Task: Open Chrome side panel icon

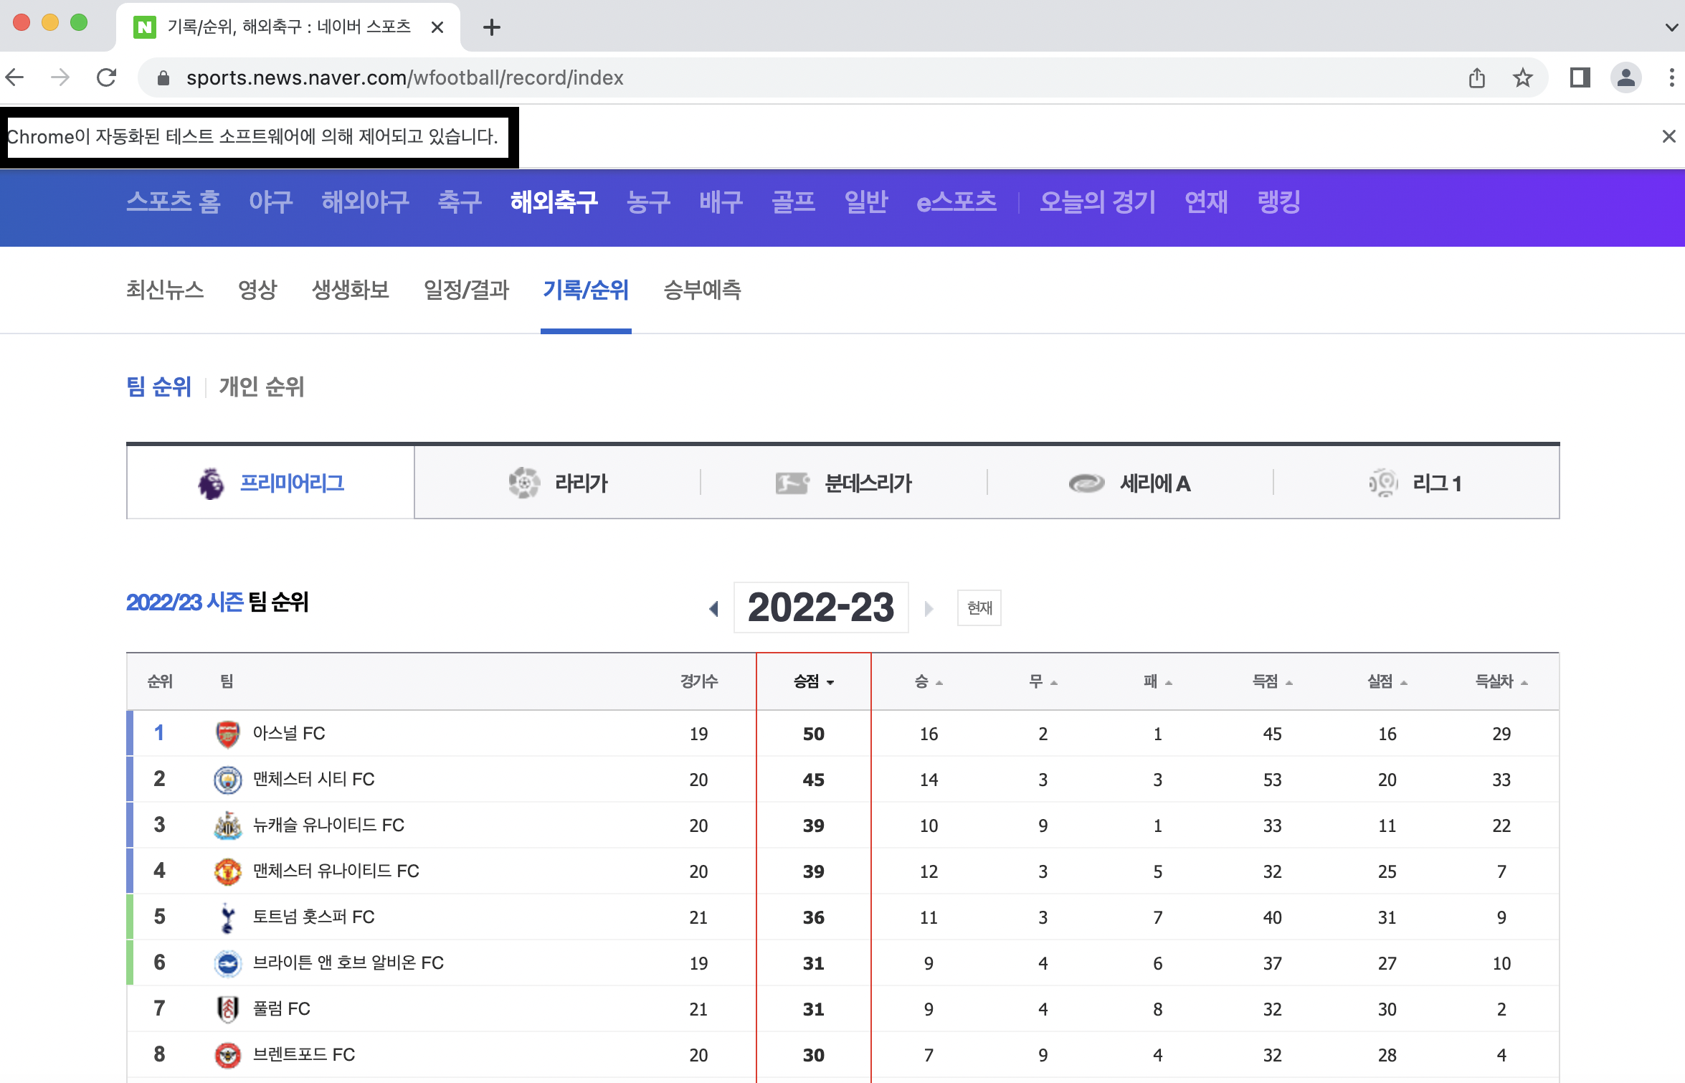Action: [1580, 77]
